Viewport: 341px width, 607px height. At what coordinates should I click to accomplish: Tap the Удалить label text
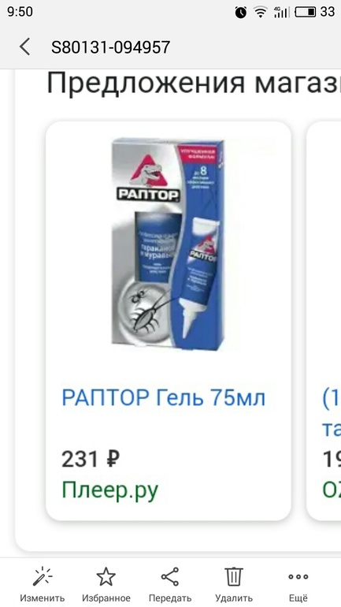coord(234,598)
